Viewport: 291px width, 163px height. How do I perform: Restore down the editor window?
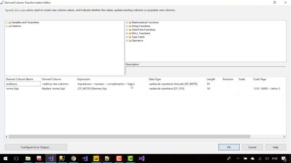click(275, 3)
